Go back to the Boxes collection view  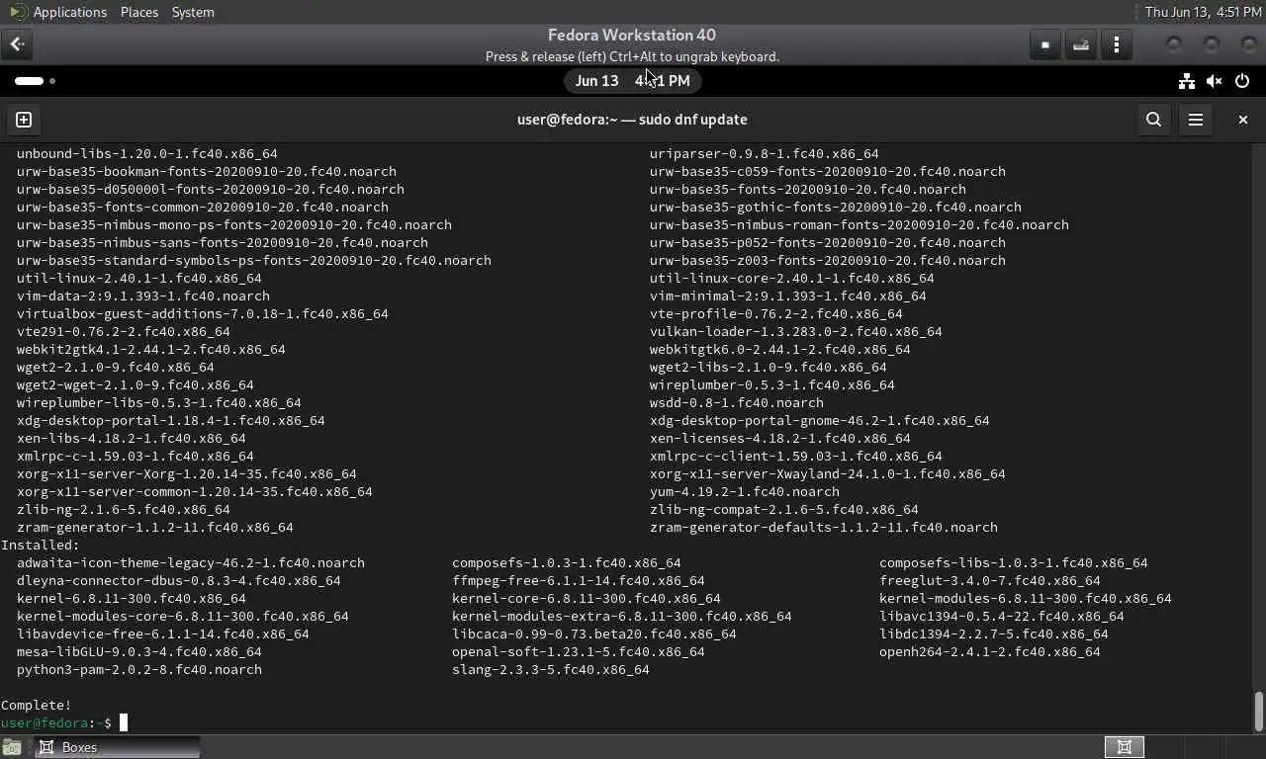coord(17,44)
